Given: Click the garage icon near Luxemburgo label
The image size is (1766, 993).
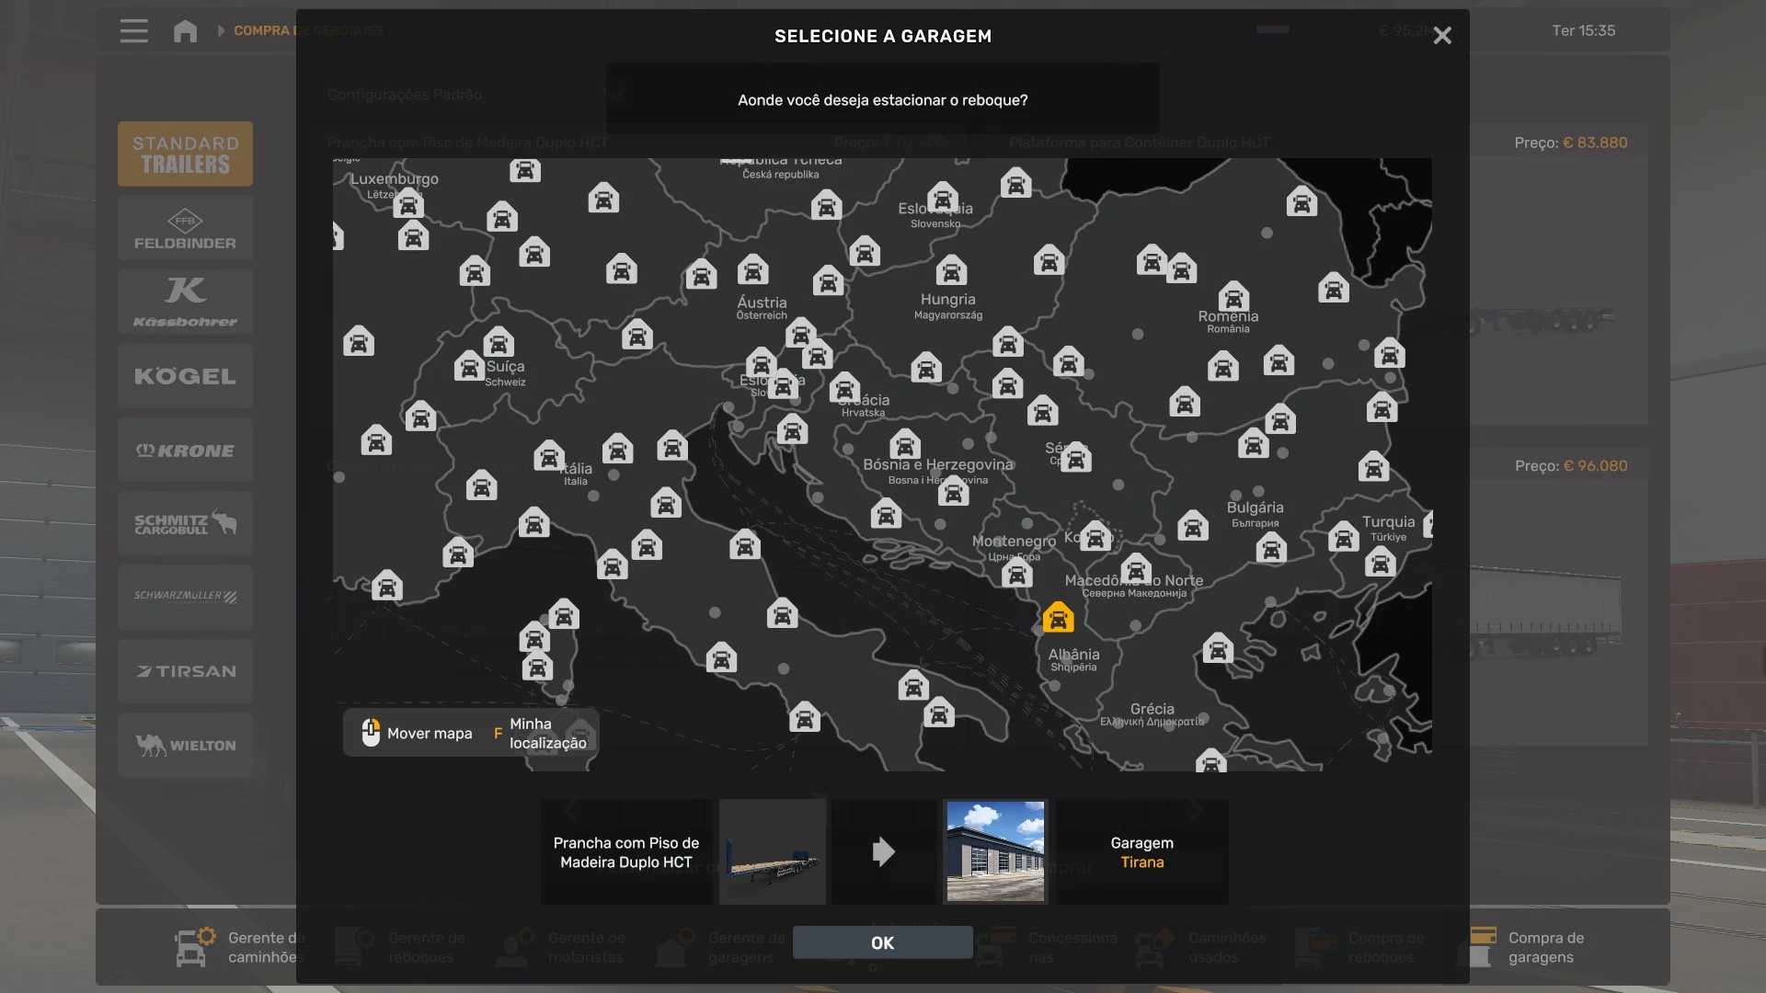Looking at the screenshot, I should click(408, 204).
